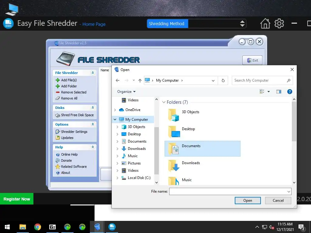The width and height of the screenshot is (311, 233).
Task: Toggle the preview pane button
Action: pos(279,92)
